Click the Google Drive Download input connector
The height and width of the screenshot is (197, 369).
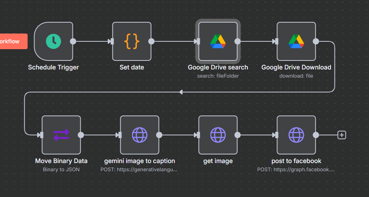click(x=277, y=41)
